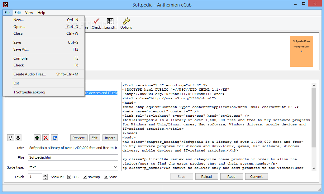
Task: Refresh the section list with the blue arrow
Action: (x=55, y=138)
